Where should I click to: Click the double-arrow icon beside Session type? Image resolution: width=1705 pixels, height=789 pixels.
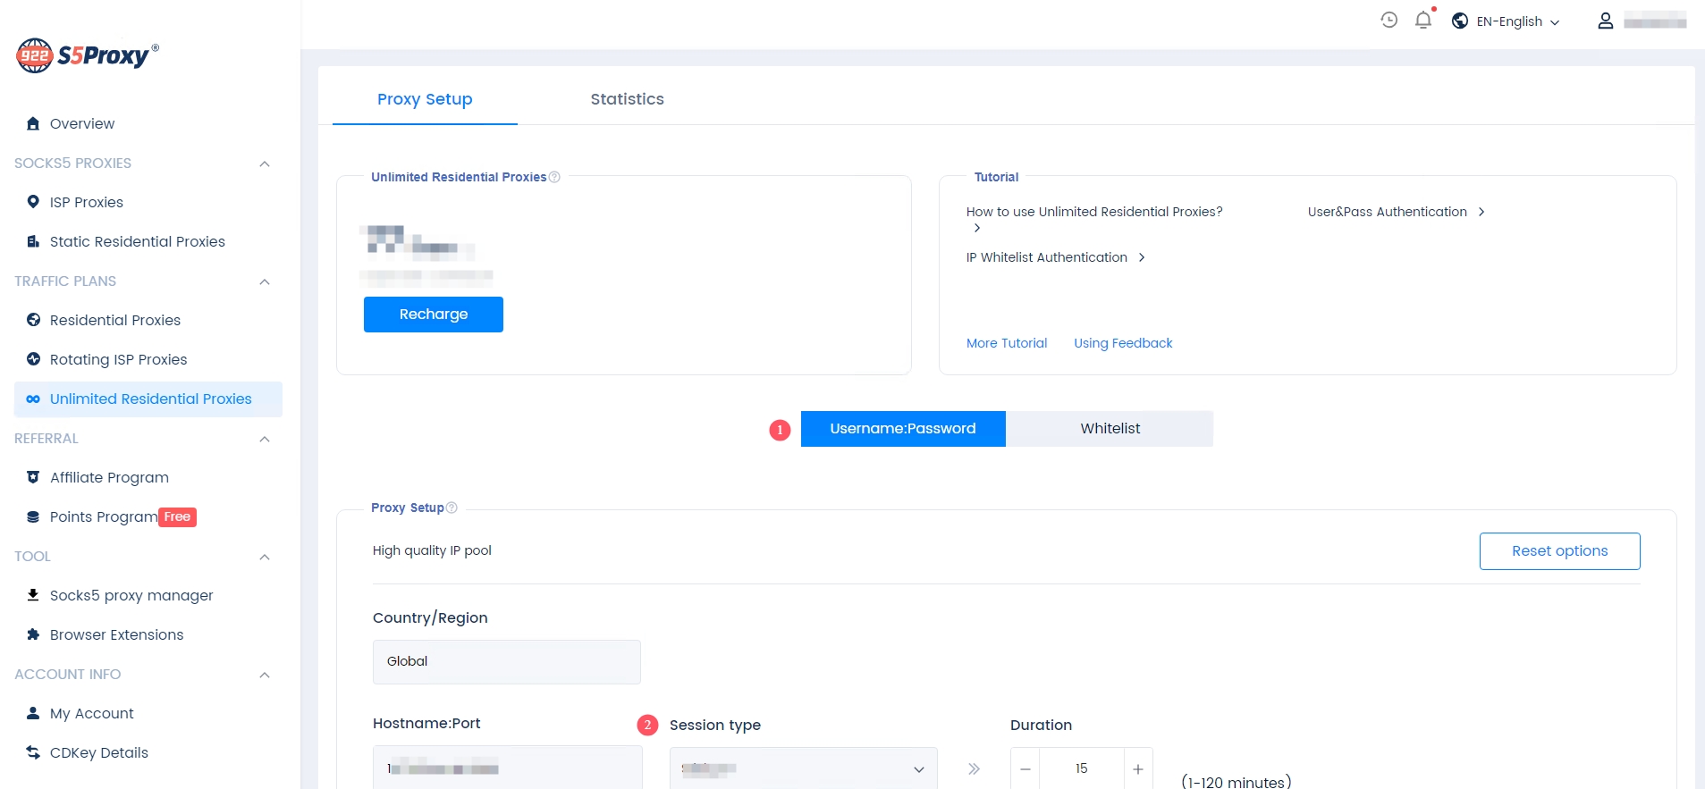point(974,768)
